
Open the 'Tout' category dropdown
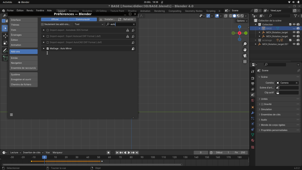pyautogui.click(x=89, y=24)
